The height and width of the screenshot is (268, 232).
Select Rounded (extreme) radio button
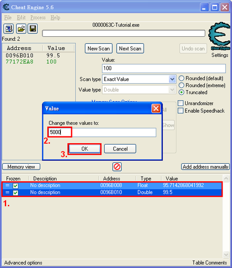click(x=181, y=85)
